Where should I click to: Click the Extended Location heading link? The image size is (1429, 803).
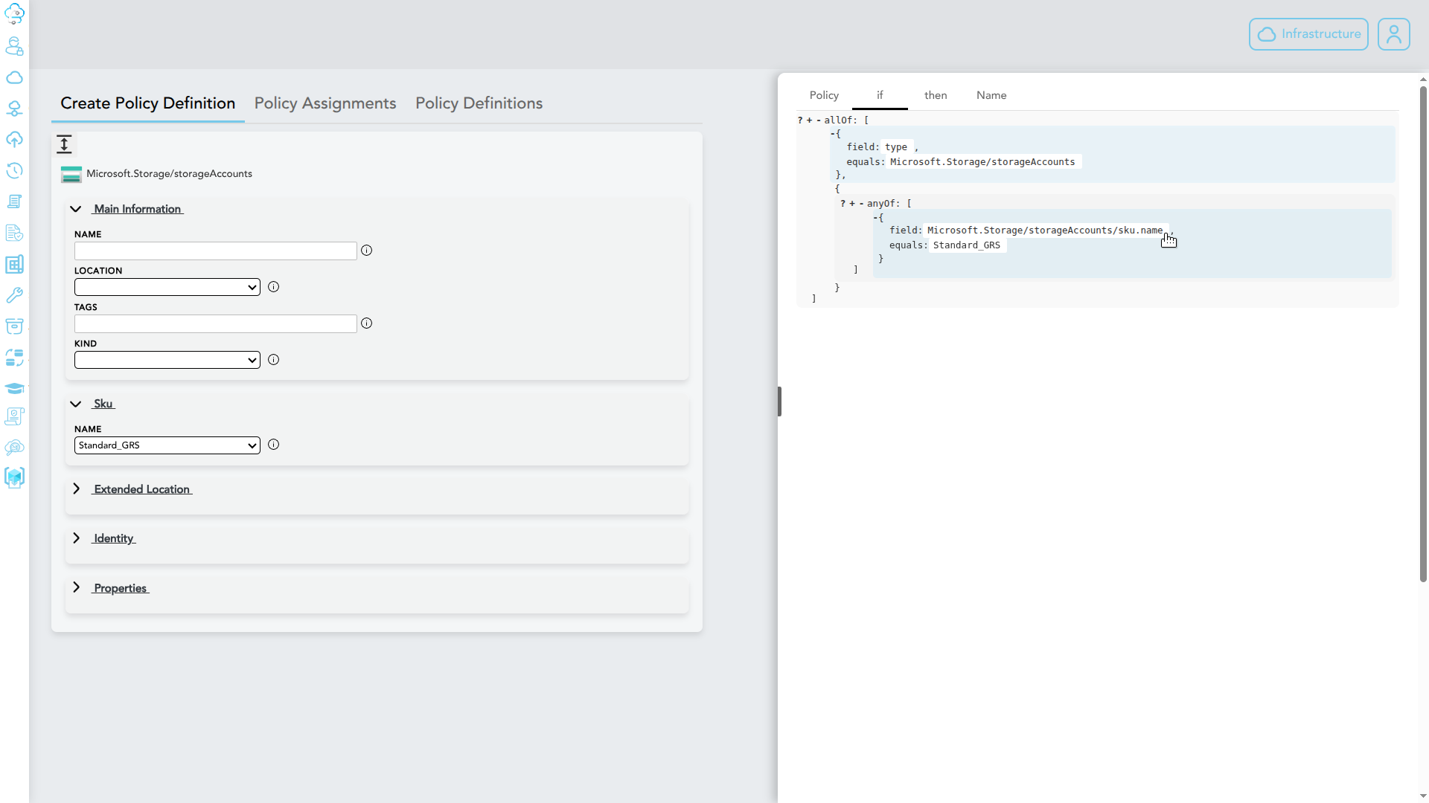(142, 489)
